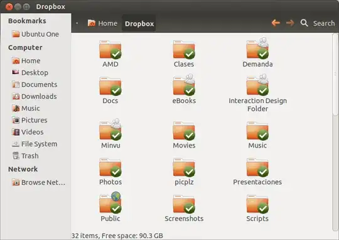Screen dimensions: 339x240
Task: Maximize the Dropbox window
Action: [26, 7]
